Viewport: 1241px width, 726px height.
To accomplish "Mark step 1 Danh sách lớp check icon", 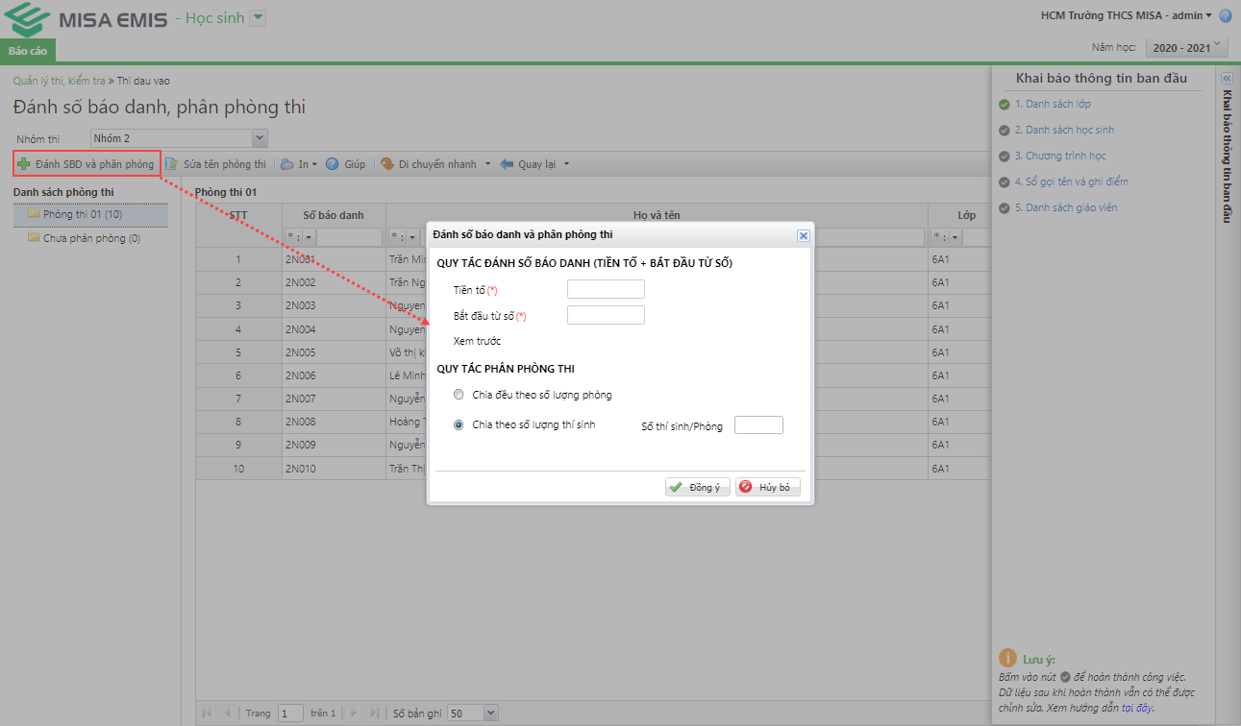I will [1005, 104].
